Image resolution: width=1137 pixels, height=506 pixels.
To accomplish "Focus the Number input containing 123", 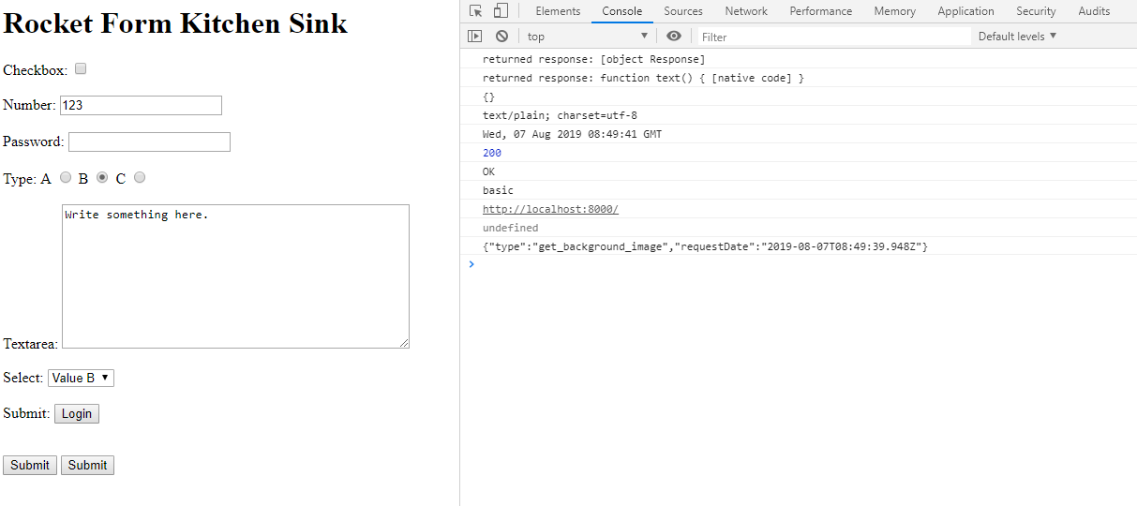I will 141,105.
